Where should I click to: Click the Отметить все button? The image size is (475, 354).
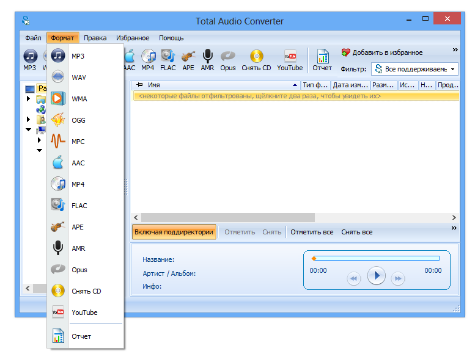(312, 232)
